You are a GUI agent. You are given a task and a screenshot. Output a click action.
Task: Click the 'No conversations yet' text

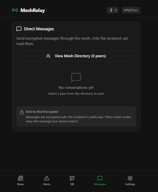[76, 87]
